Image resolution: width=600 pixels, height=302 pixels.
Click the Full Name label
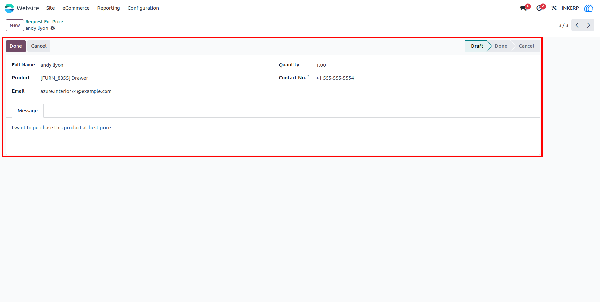coord(23,65)
